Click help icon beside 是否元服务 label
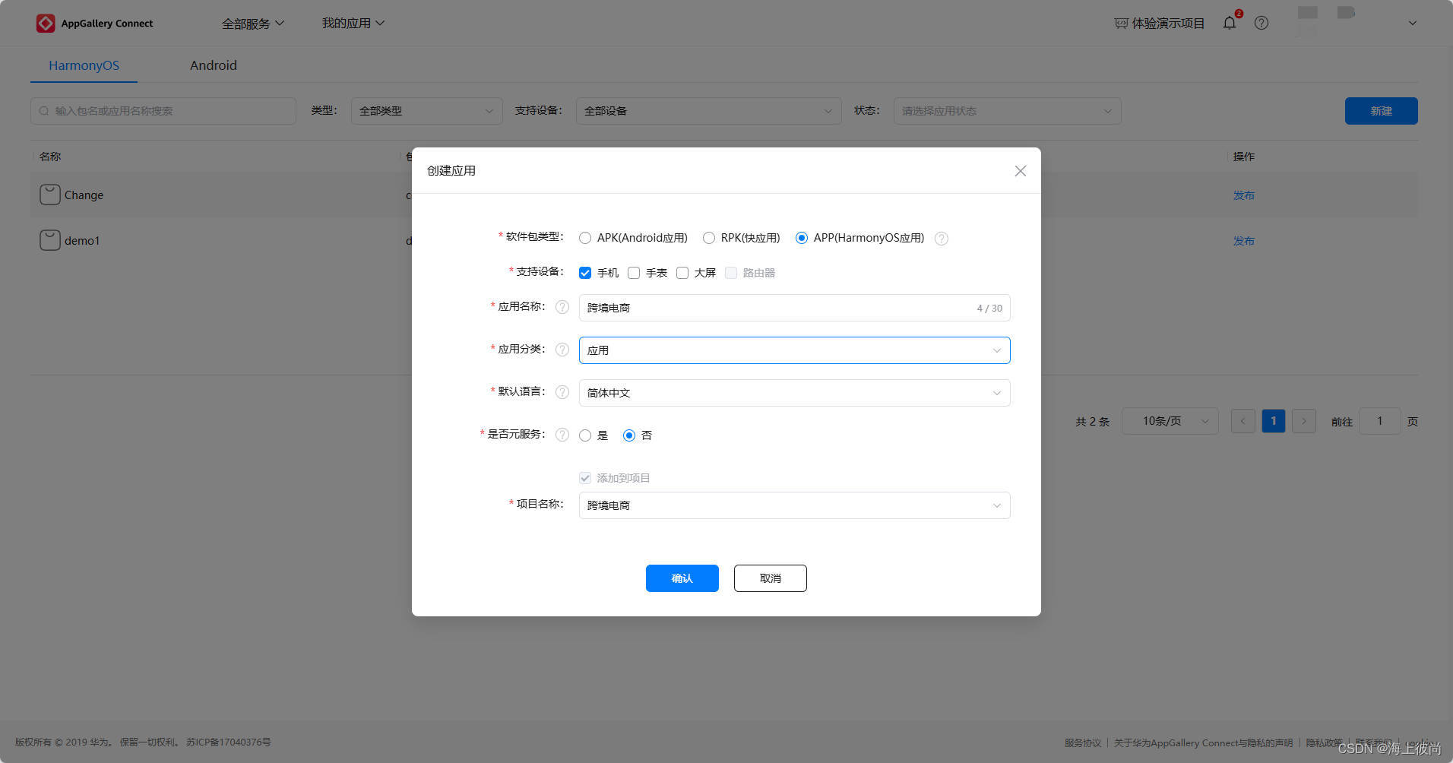 point(562,435)
